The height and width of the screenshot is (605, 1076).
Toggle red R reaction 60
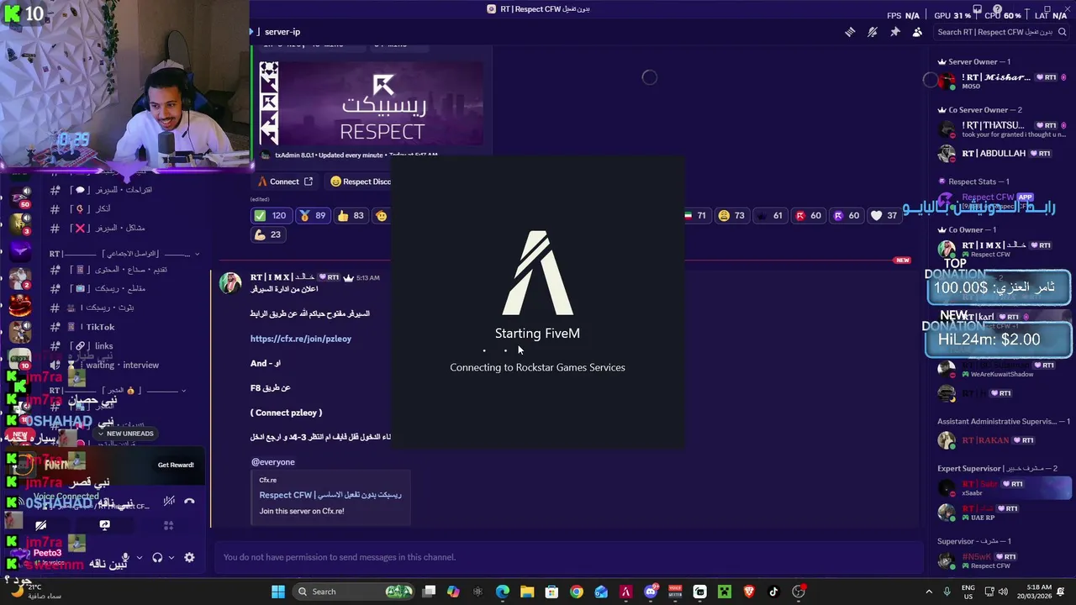(x=808, y=216)
